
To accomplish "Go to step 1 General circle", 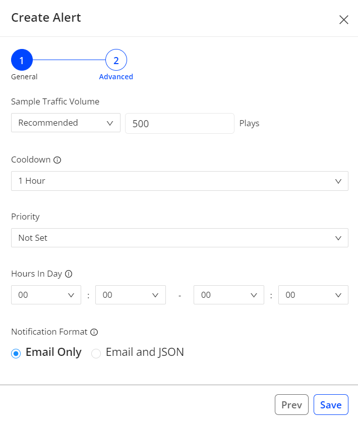I will point(22,61).
